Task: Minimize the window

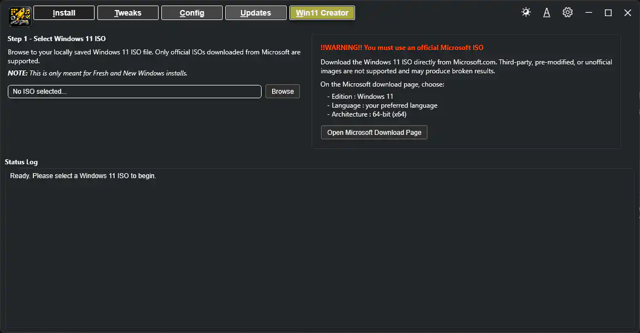Action: [x=589, y=13]
